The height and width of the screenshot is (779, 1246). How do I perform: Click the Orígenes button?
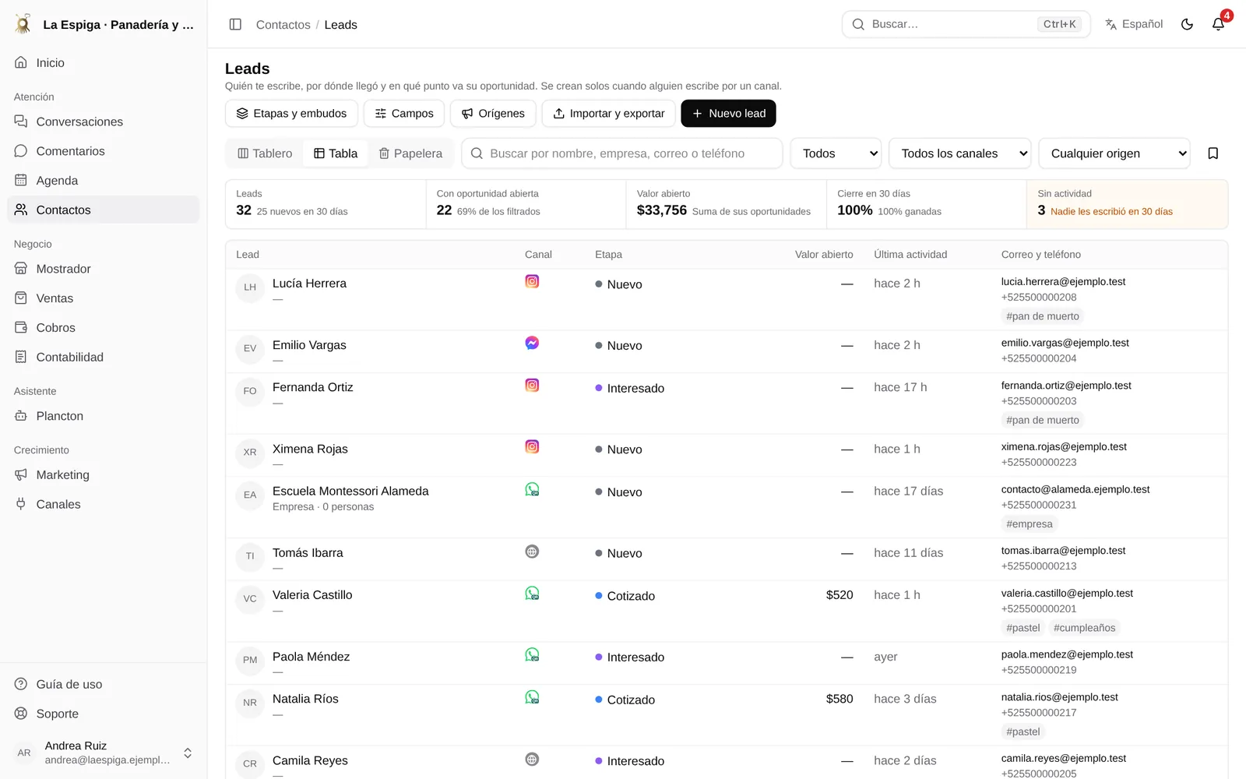[x=493, y=113]
